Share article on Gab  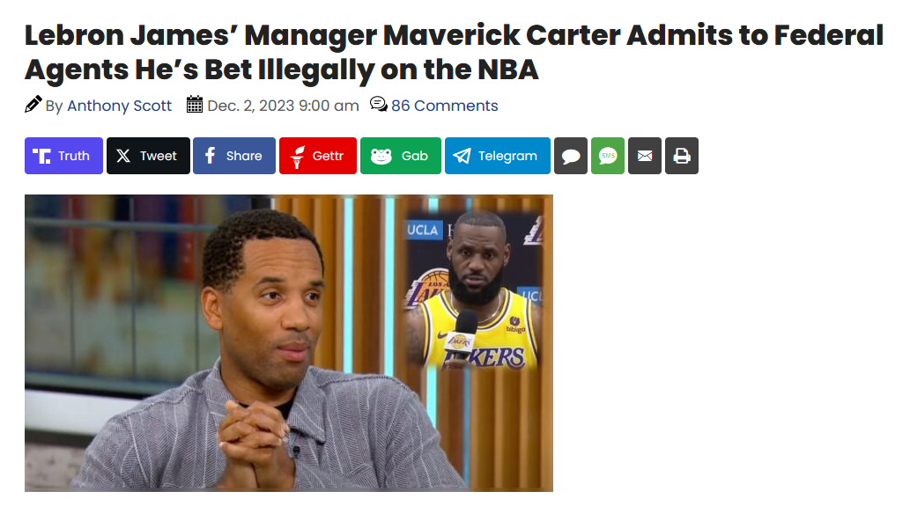tap(401, 156)
